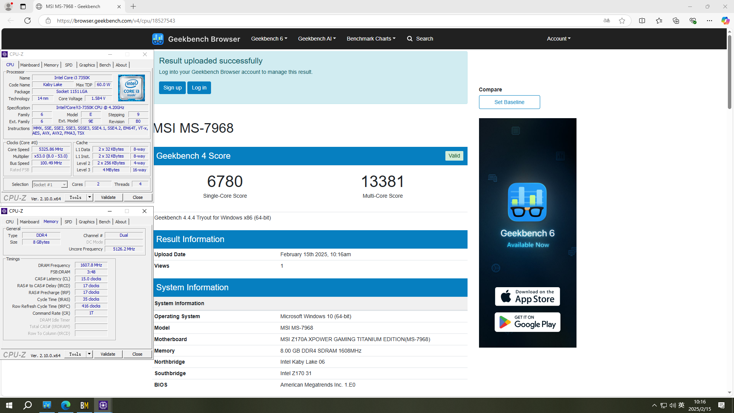Expand Account dropdown menu
Image resolution: width=734 pixels, height=413 pixels.
(x=559, y=39)
